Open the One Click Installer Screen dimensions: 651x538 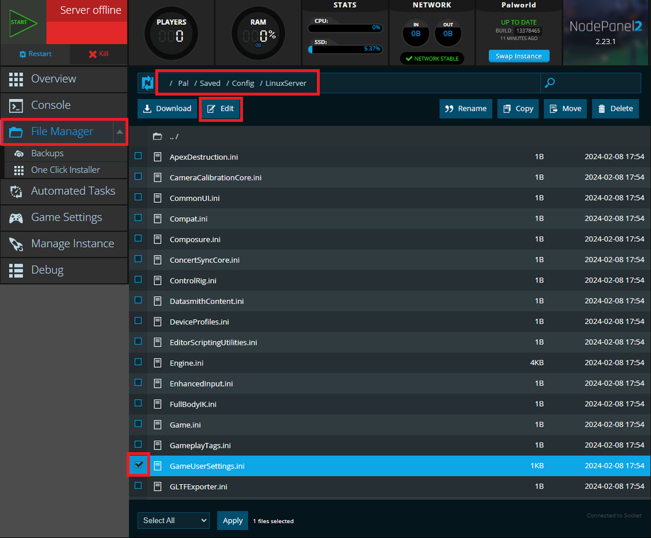pos(65,170)
